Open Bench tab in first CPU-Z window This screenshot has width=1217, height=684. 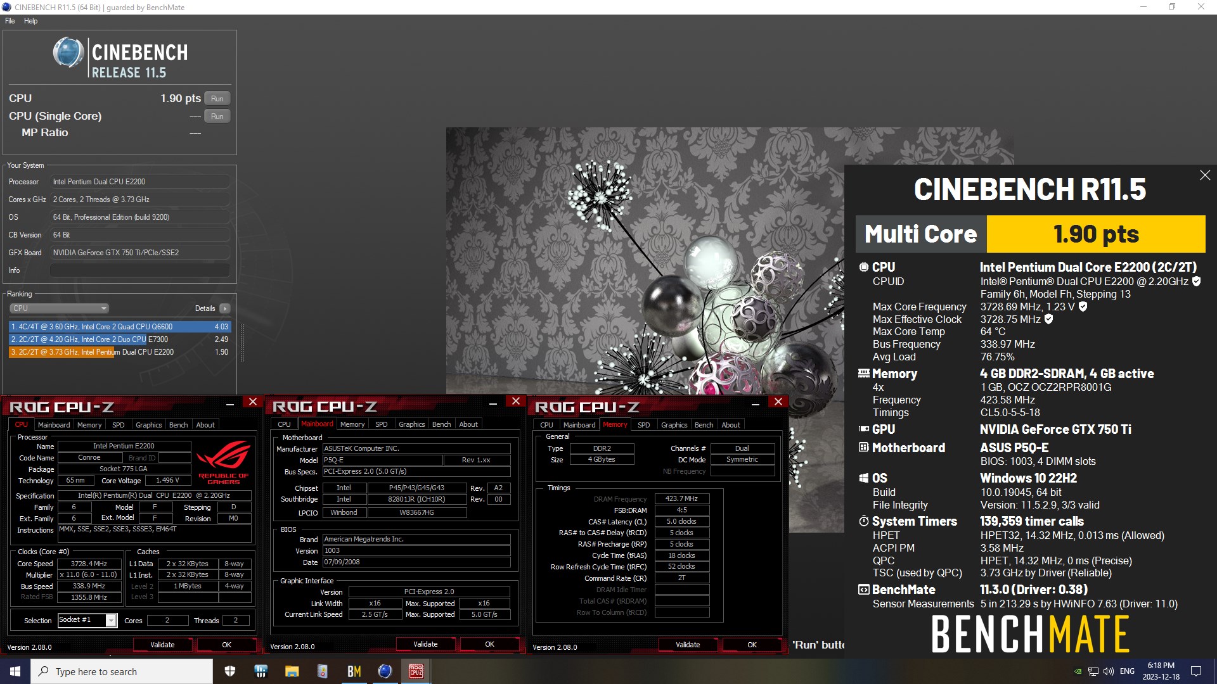click(178, 425)
